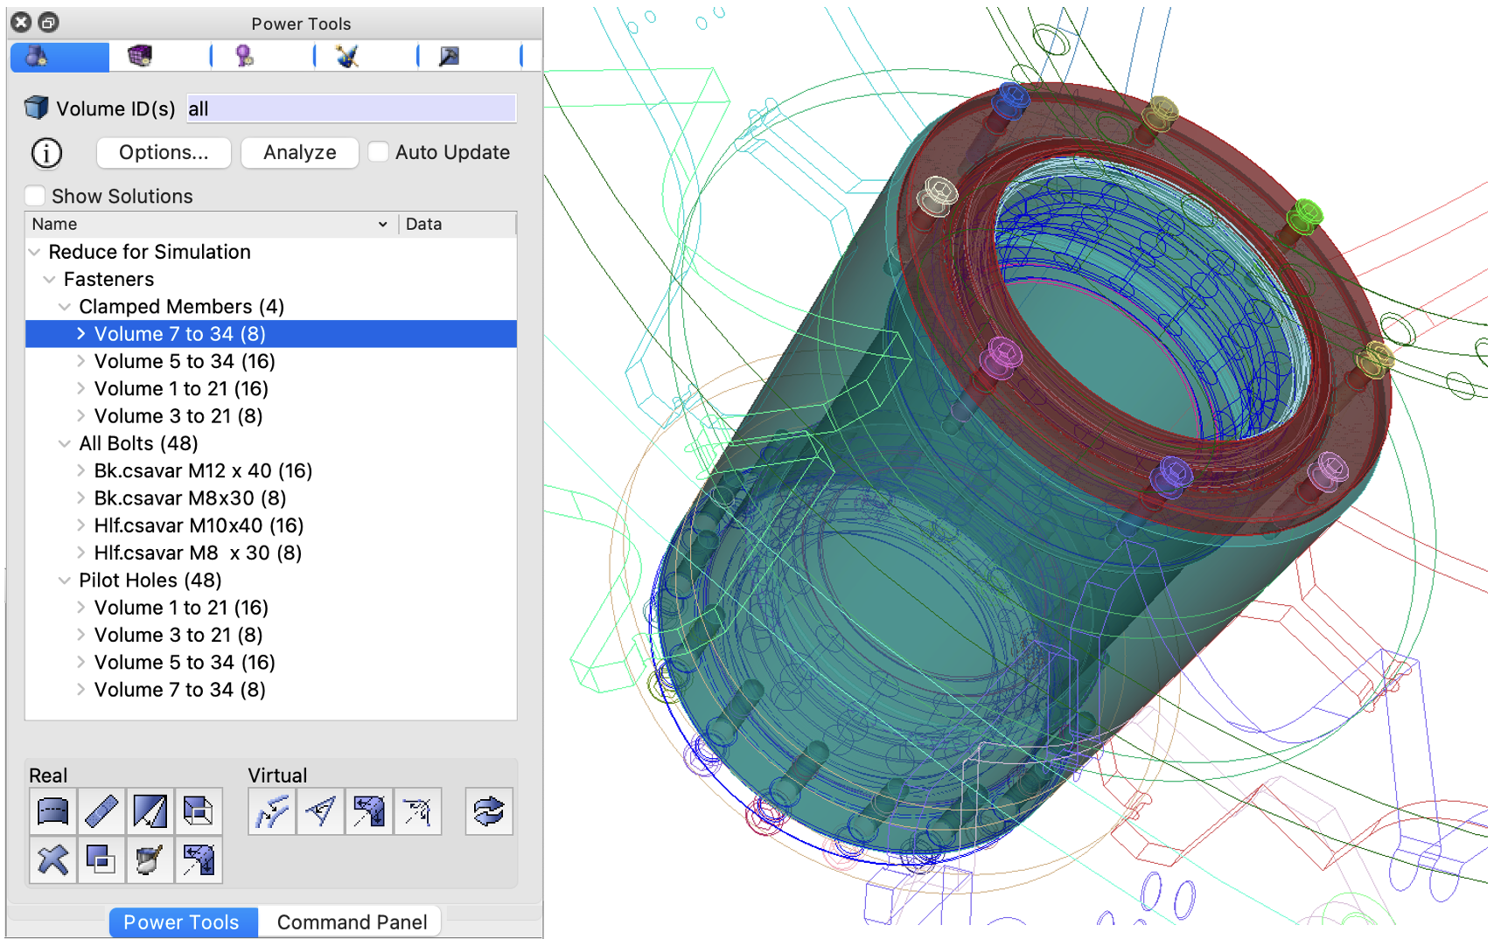Screen dimensions: 1494x939
Task: Select the Power Tools tab
Action: tap(181, 922)
